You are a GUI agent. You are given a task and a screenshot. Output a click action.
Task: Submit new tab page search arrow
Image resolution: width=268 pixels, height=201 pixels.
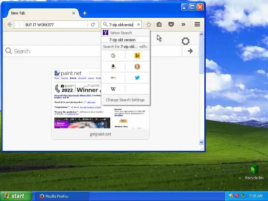[x=190, y=51]
